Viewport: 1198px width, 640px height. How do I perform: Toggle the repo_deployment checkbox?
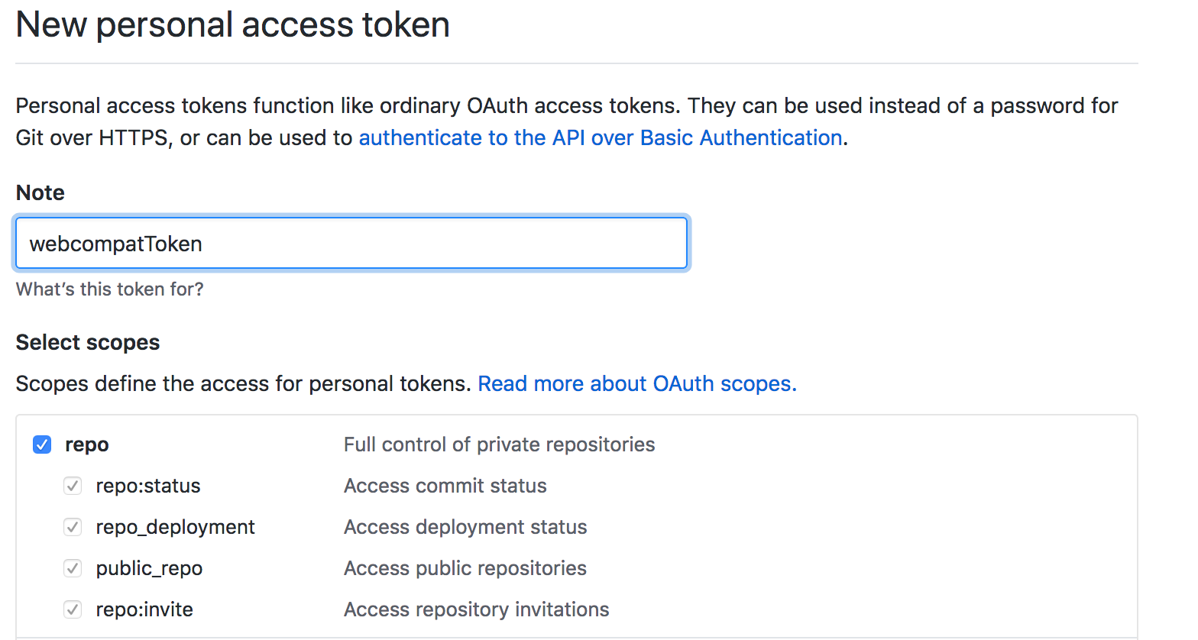[73, 527]
